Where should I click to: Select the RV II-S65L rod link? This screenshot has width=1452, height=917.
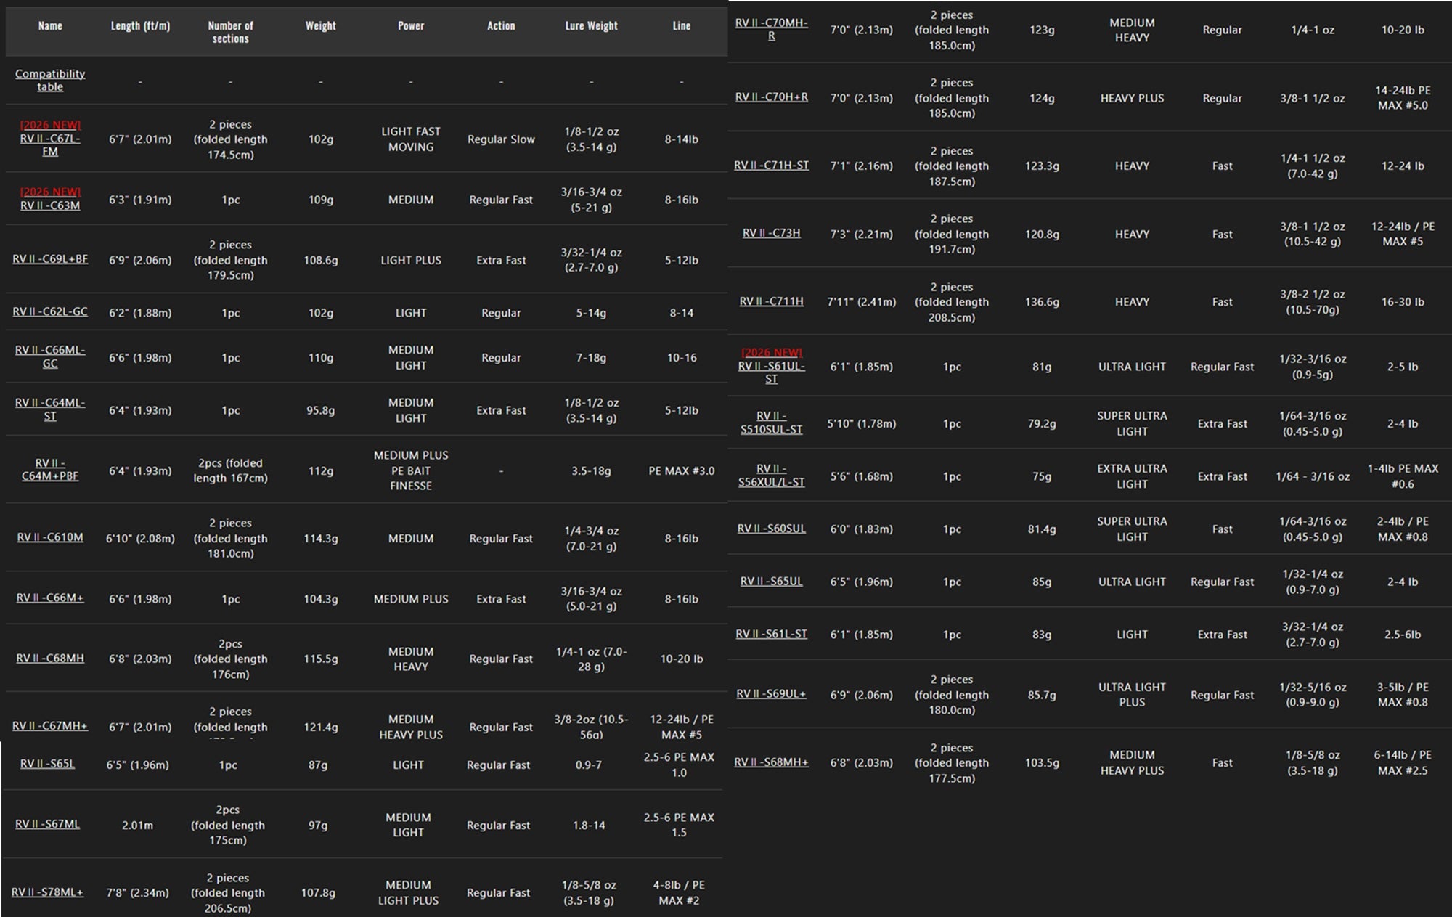point(47,764)
